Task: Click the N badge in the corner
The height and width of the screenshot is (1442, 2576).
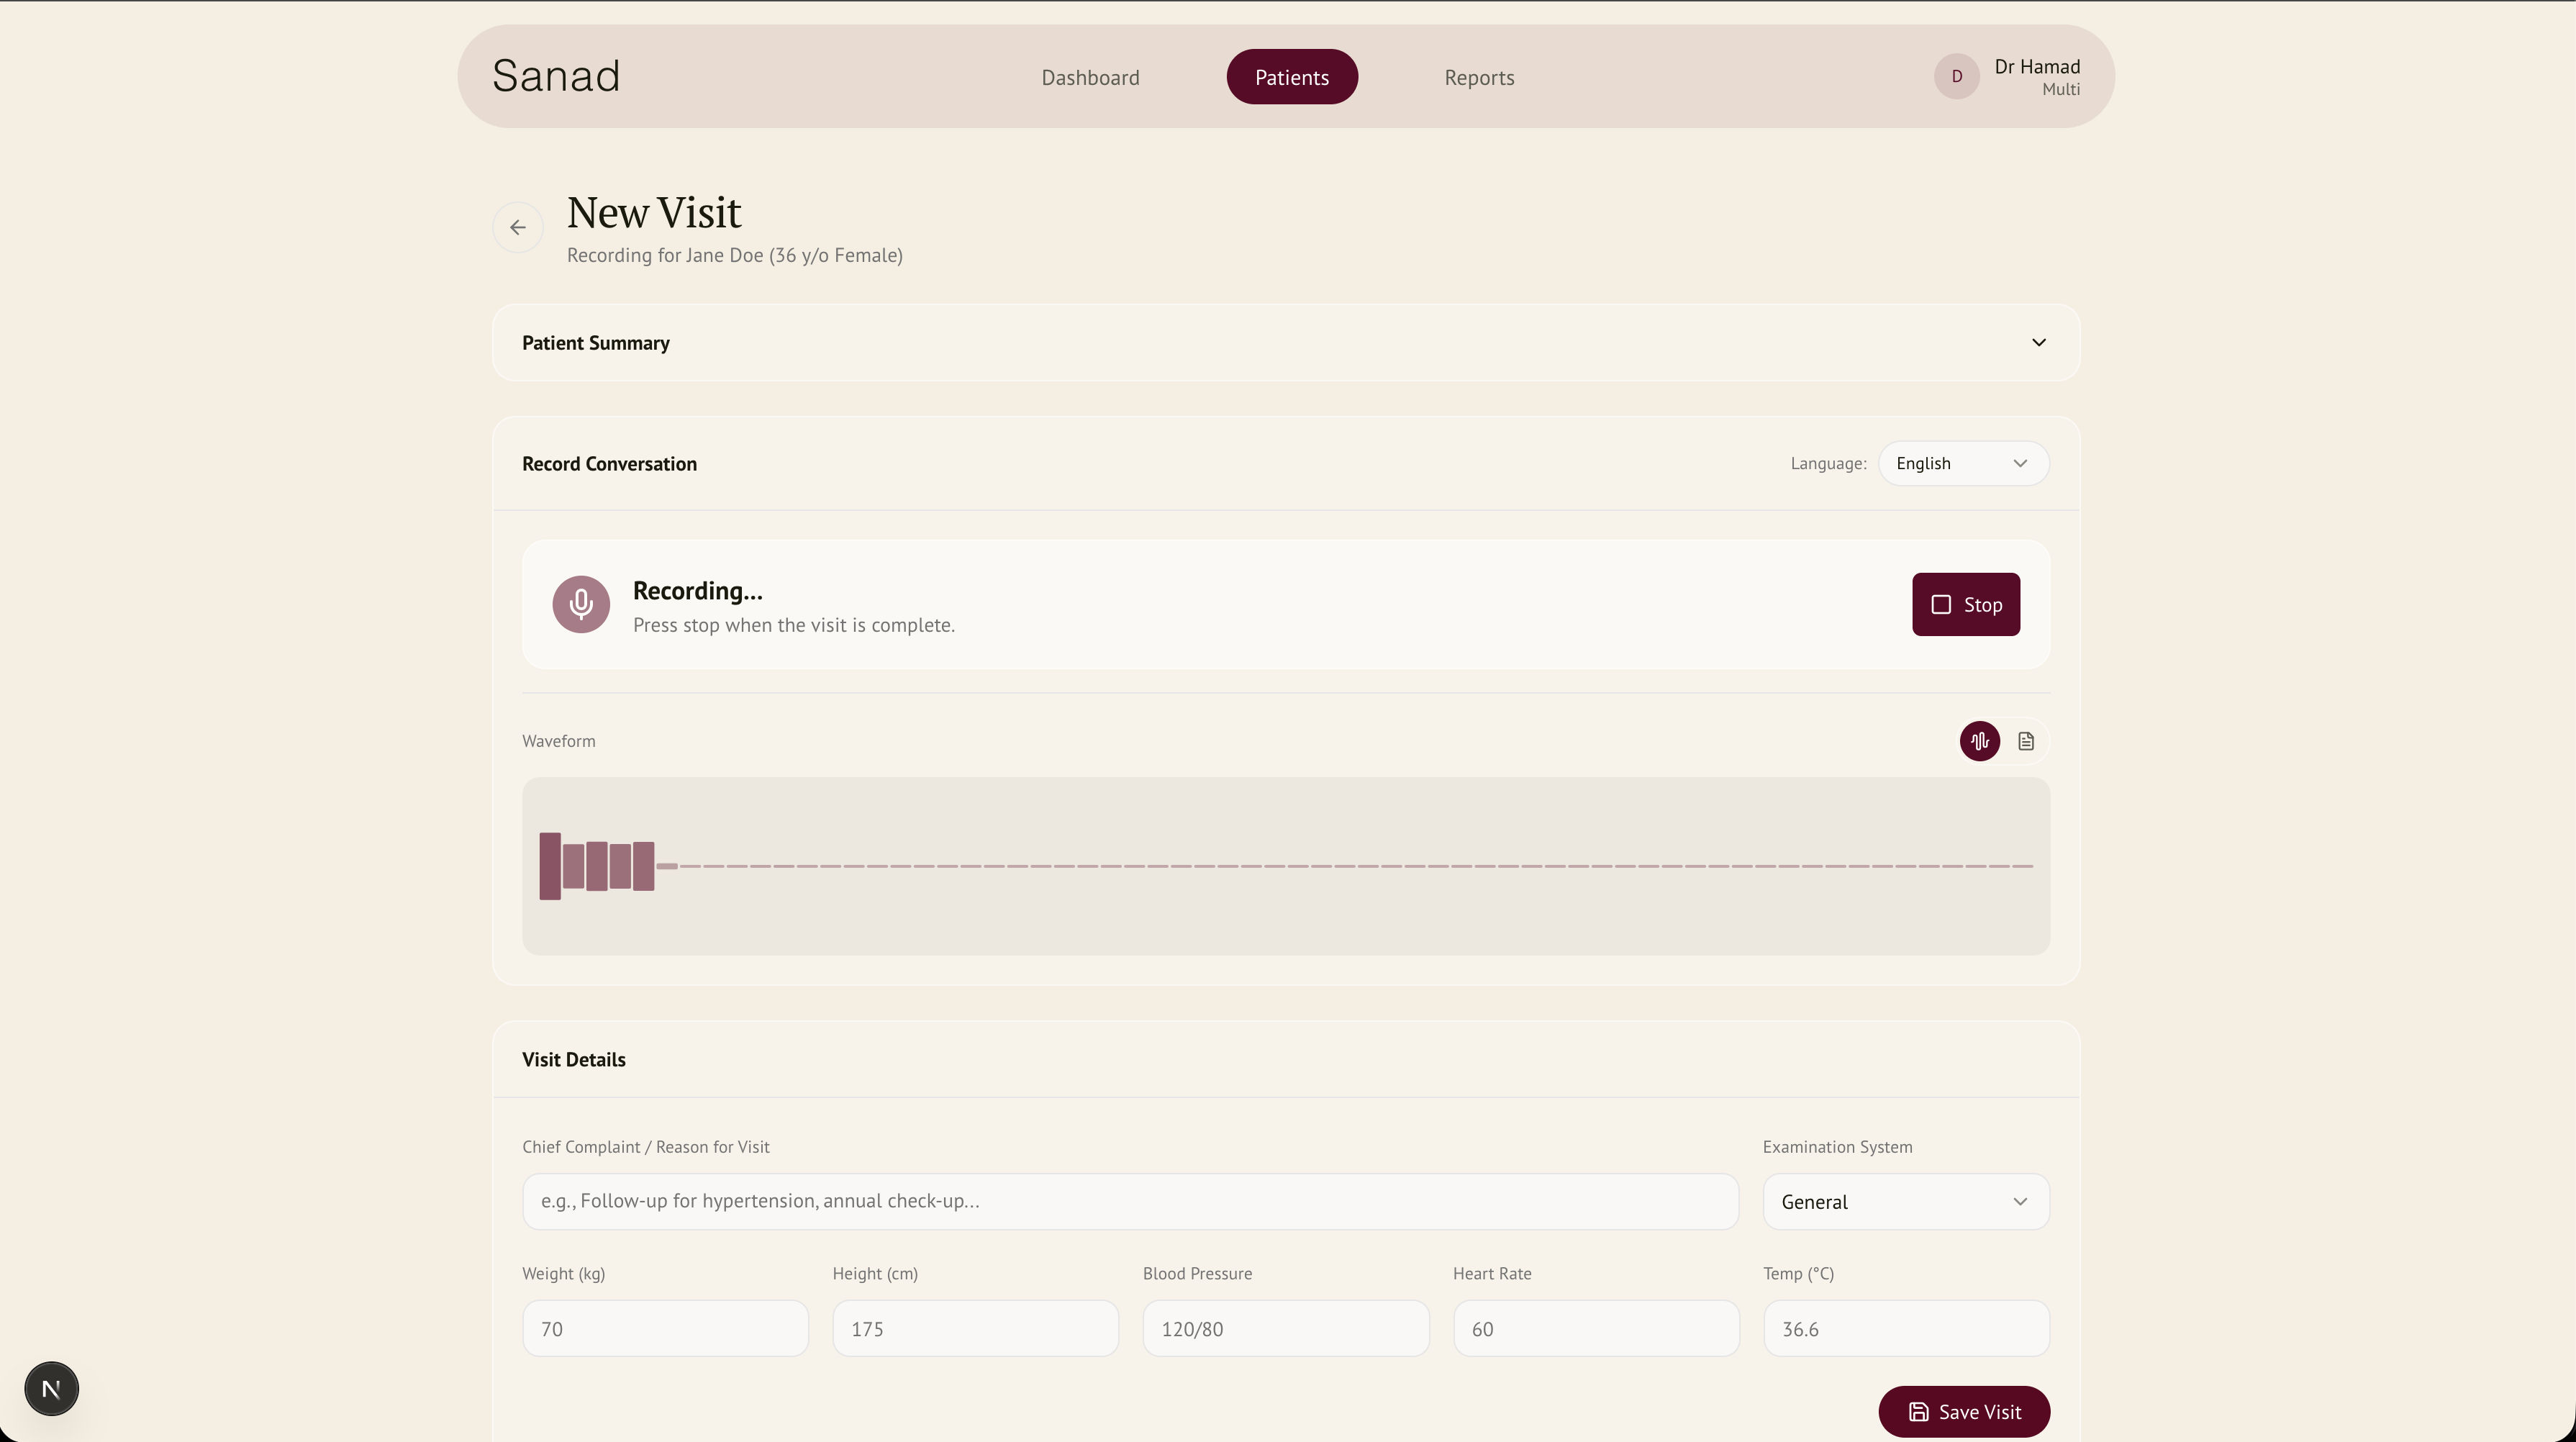Action: [x=51, y=1388]
